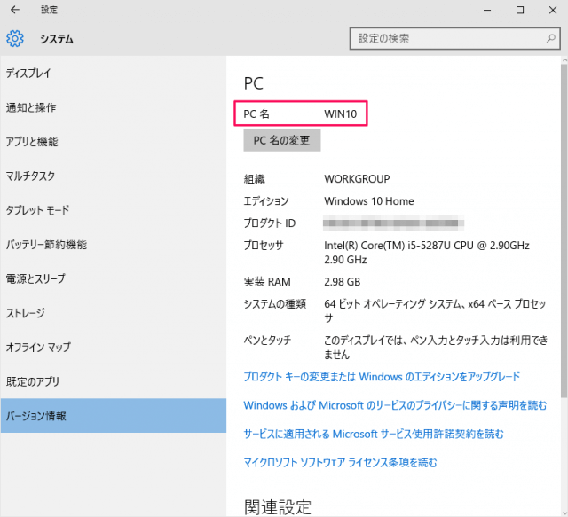Close the 設定 window
This screenshot has width=568, height=517.
click(x=553, y=10)
